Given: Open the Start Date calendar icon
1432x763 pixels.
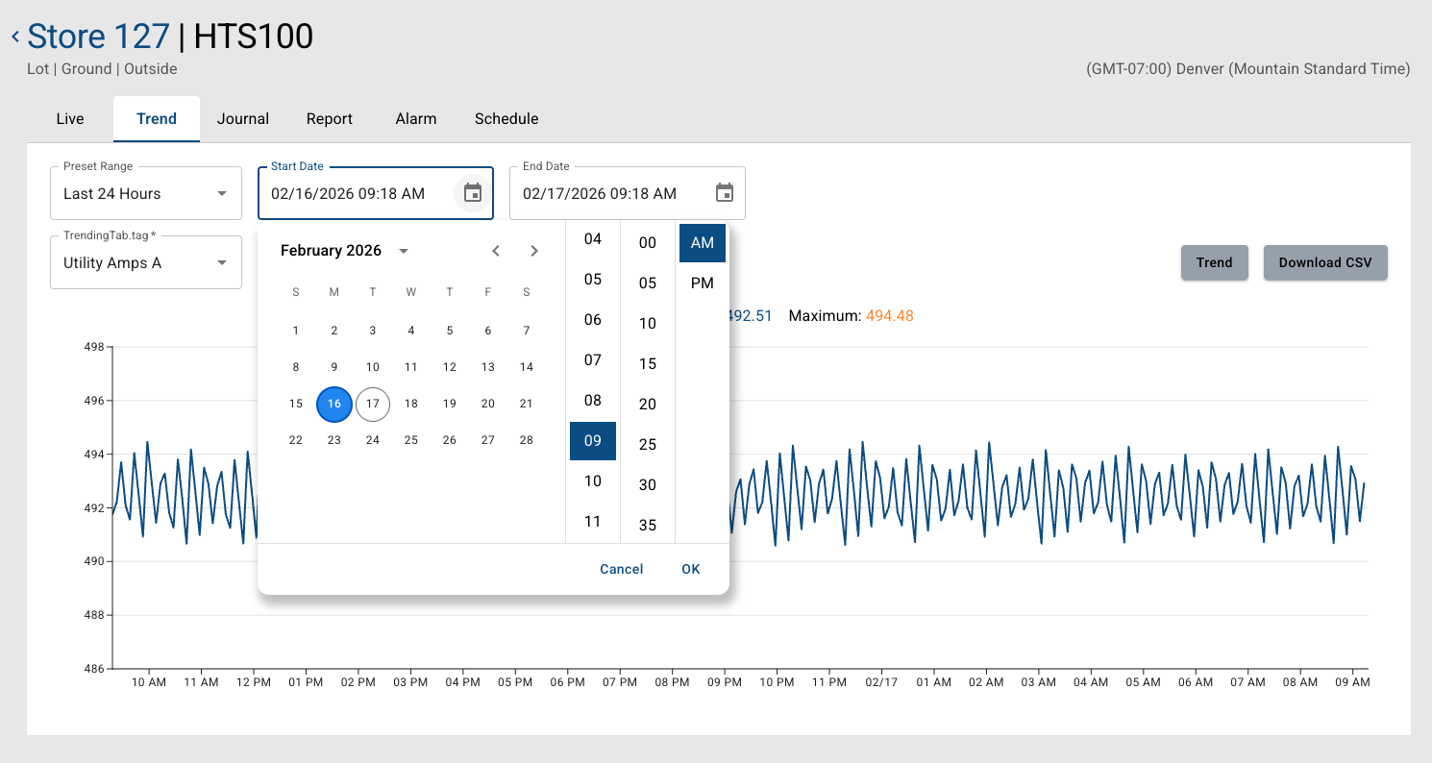Looking at the screenshot, I should coord(472,193).
